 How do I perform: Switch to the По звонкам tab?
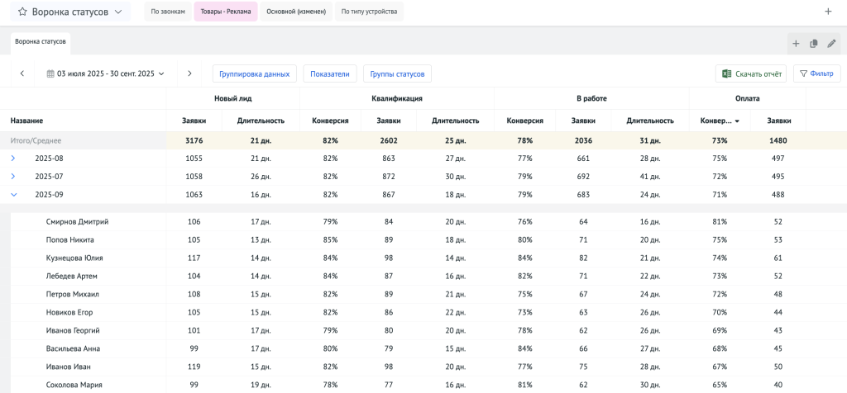(168, 12)
